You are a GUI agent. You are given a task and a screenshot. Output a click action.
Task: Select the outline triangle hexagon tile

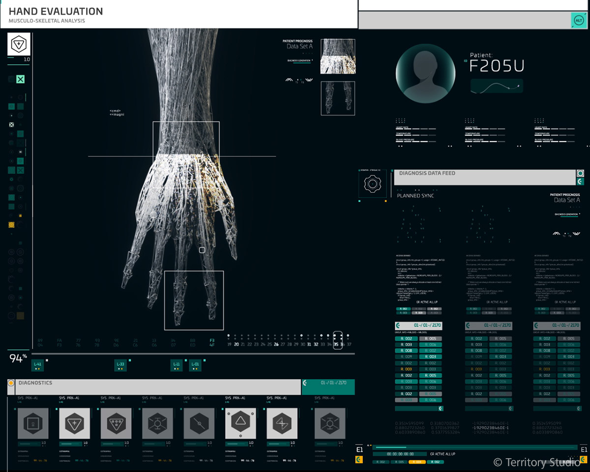point(240,423)
